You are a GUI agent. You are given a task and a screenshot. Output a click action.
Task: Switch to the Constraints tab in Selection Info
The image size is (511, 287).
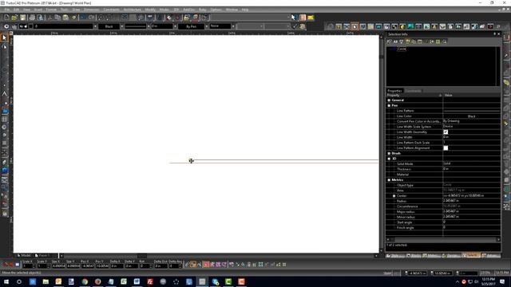point(413,91)
